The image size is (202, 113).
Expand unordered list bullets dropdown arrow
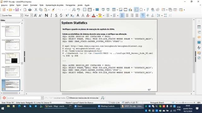111,16
